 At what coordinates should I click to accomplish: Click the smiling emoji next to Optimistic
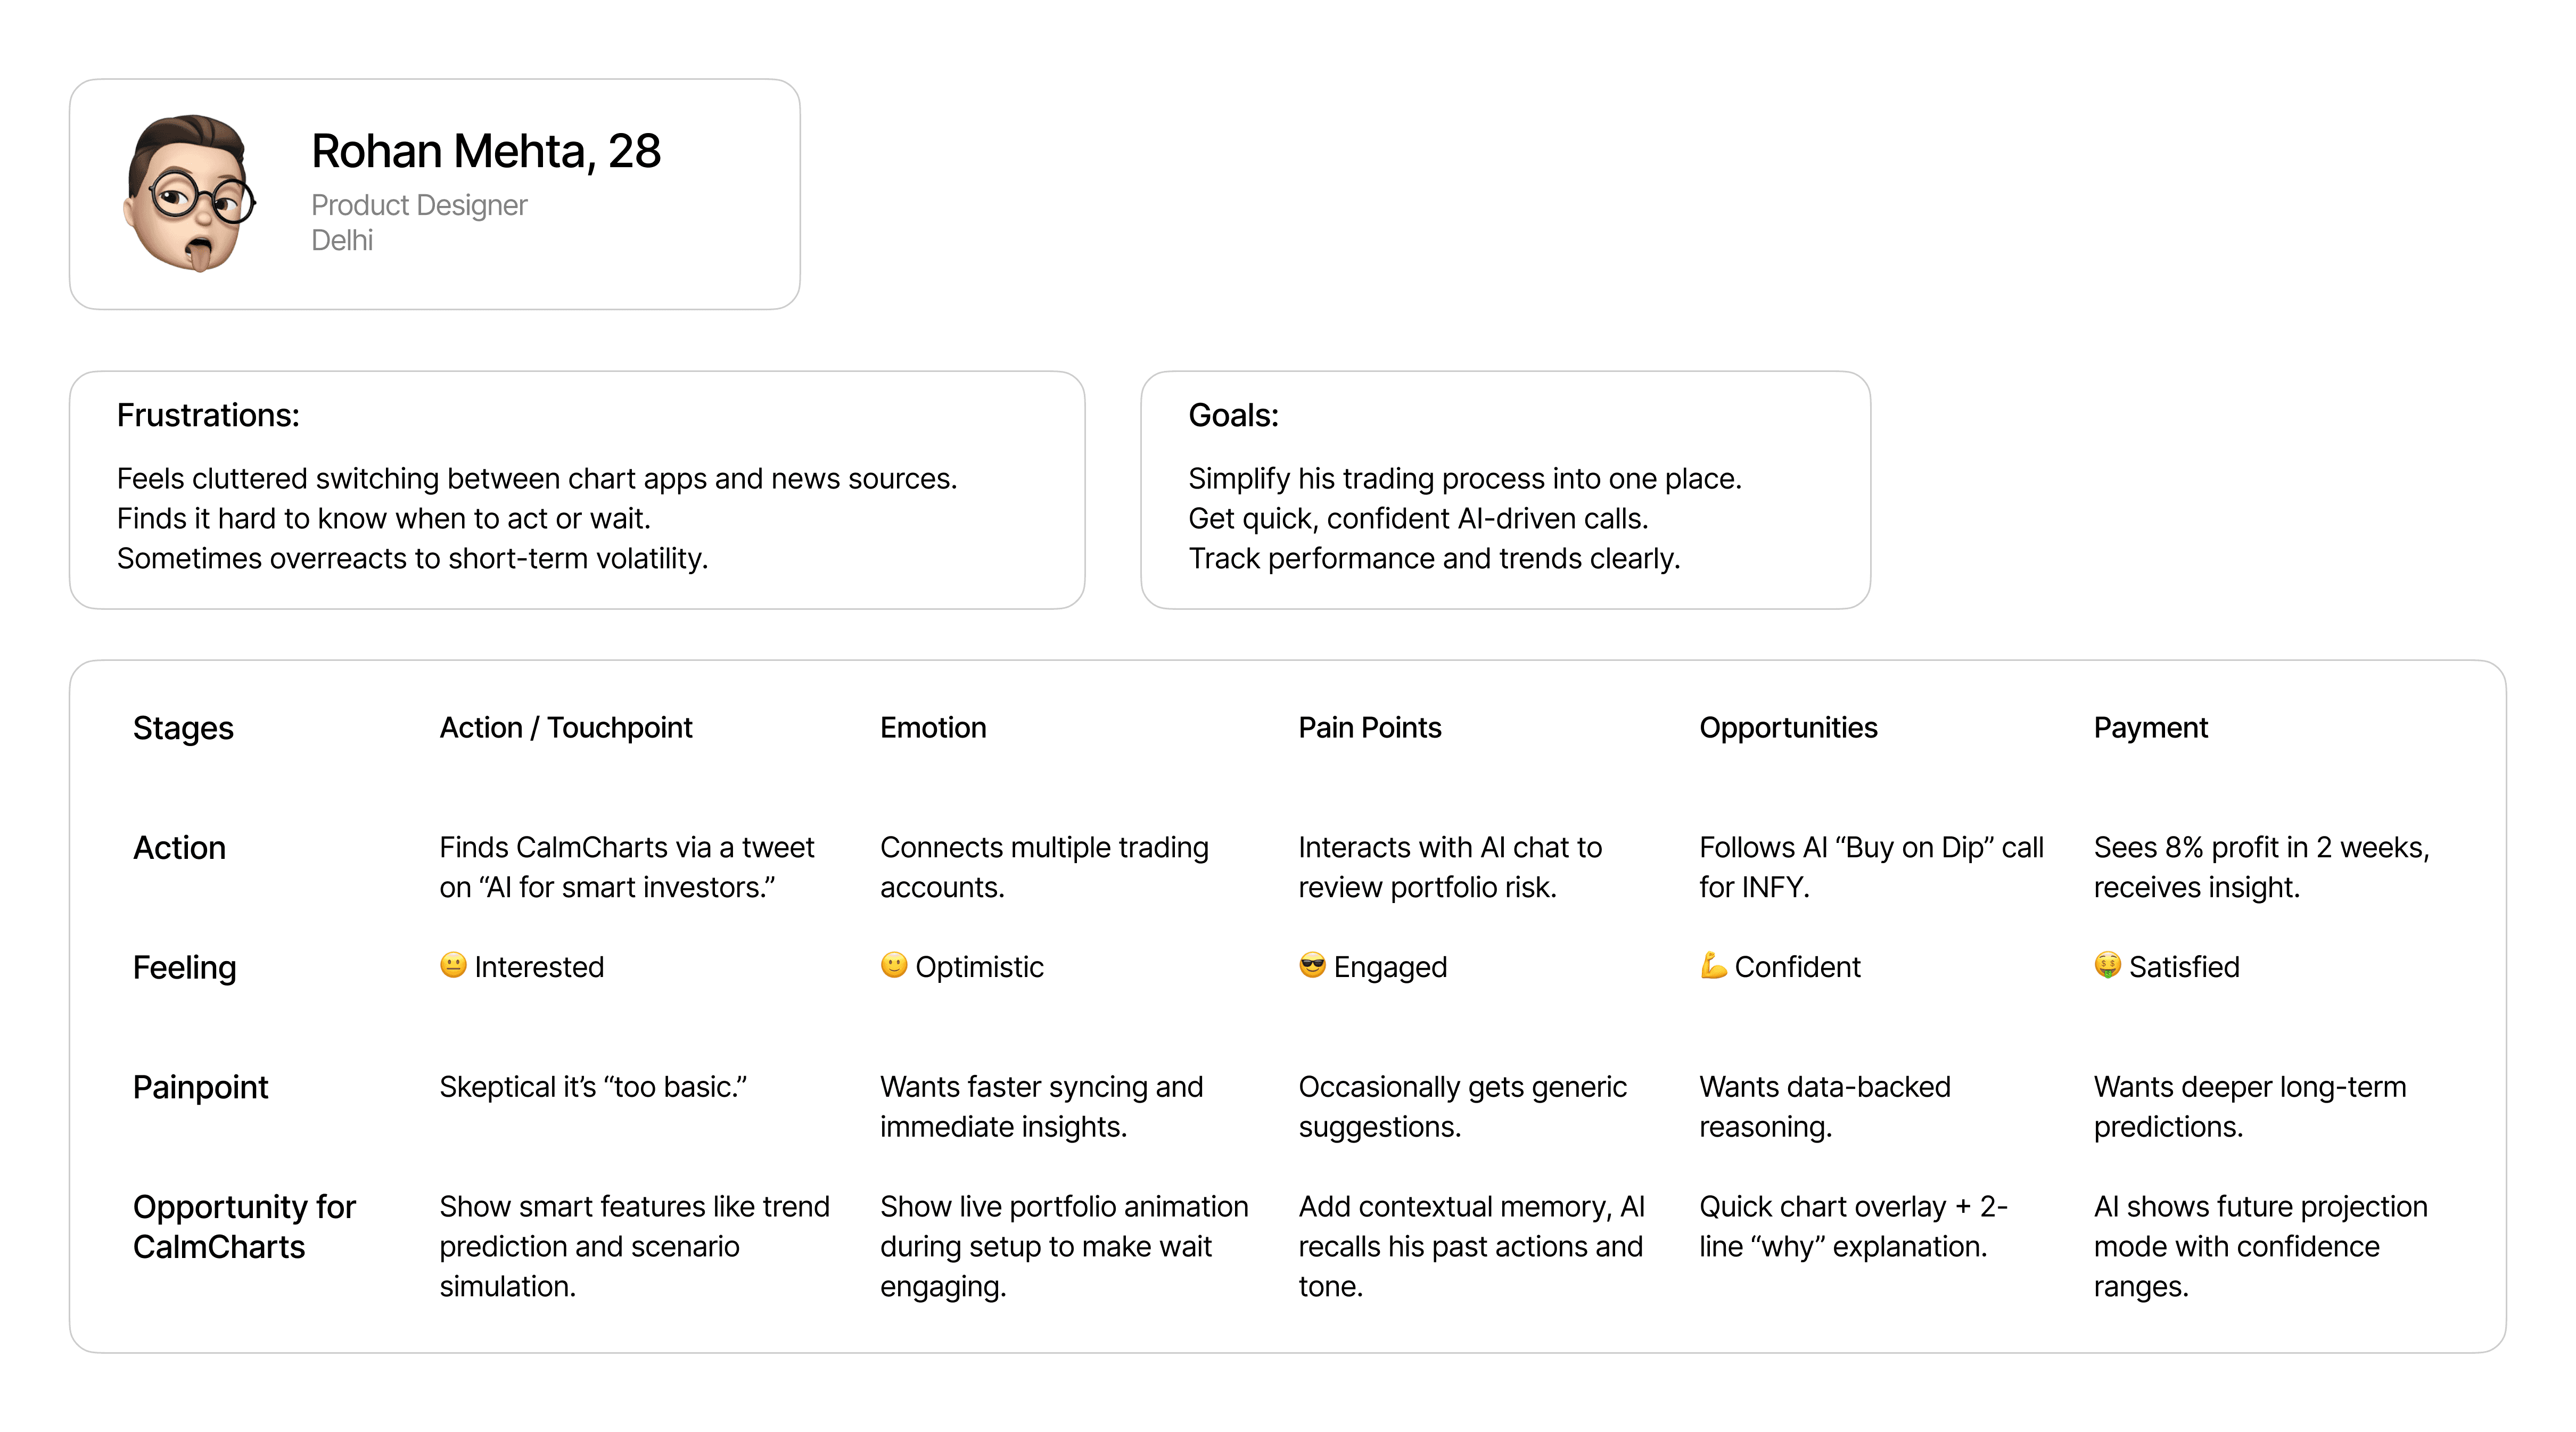click(x=893, y=965)
